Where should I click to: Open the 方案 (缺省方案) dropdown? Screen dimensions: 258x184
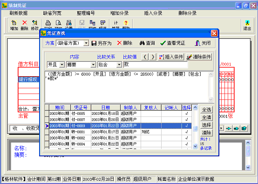[86, 43]
